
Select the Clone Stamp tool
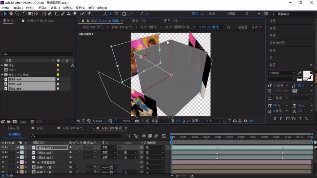[69, 14]
